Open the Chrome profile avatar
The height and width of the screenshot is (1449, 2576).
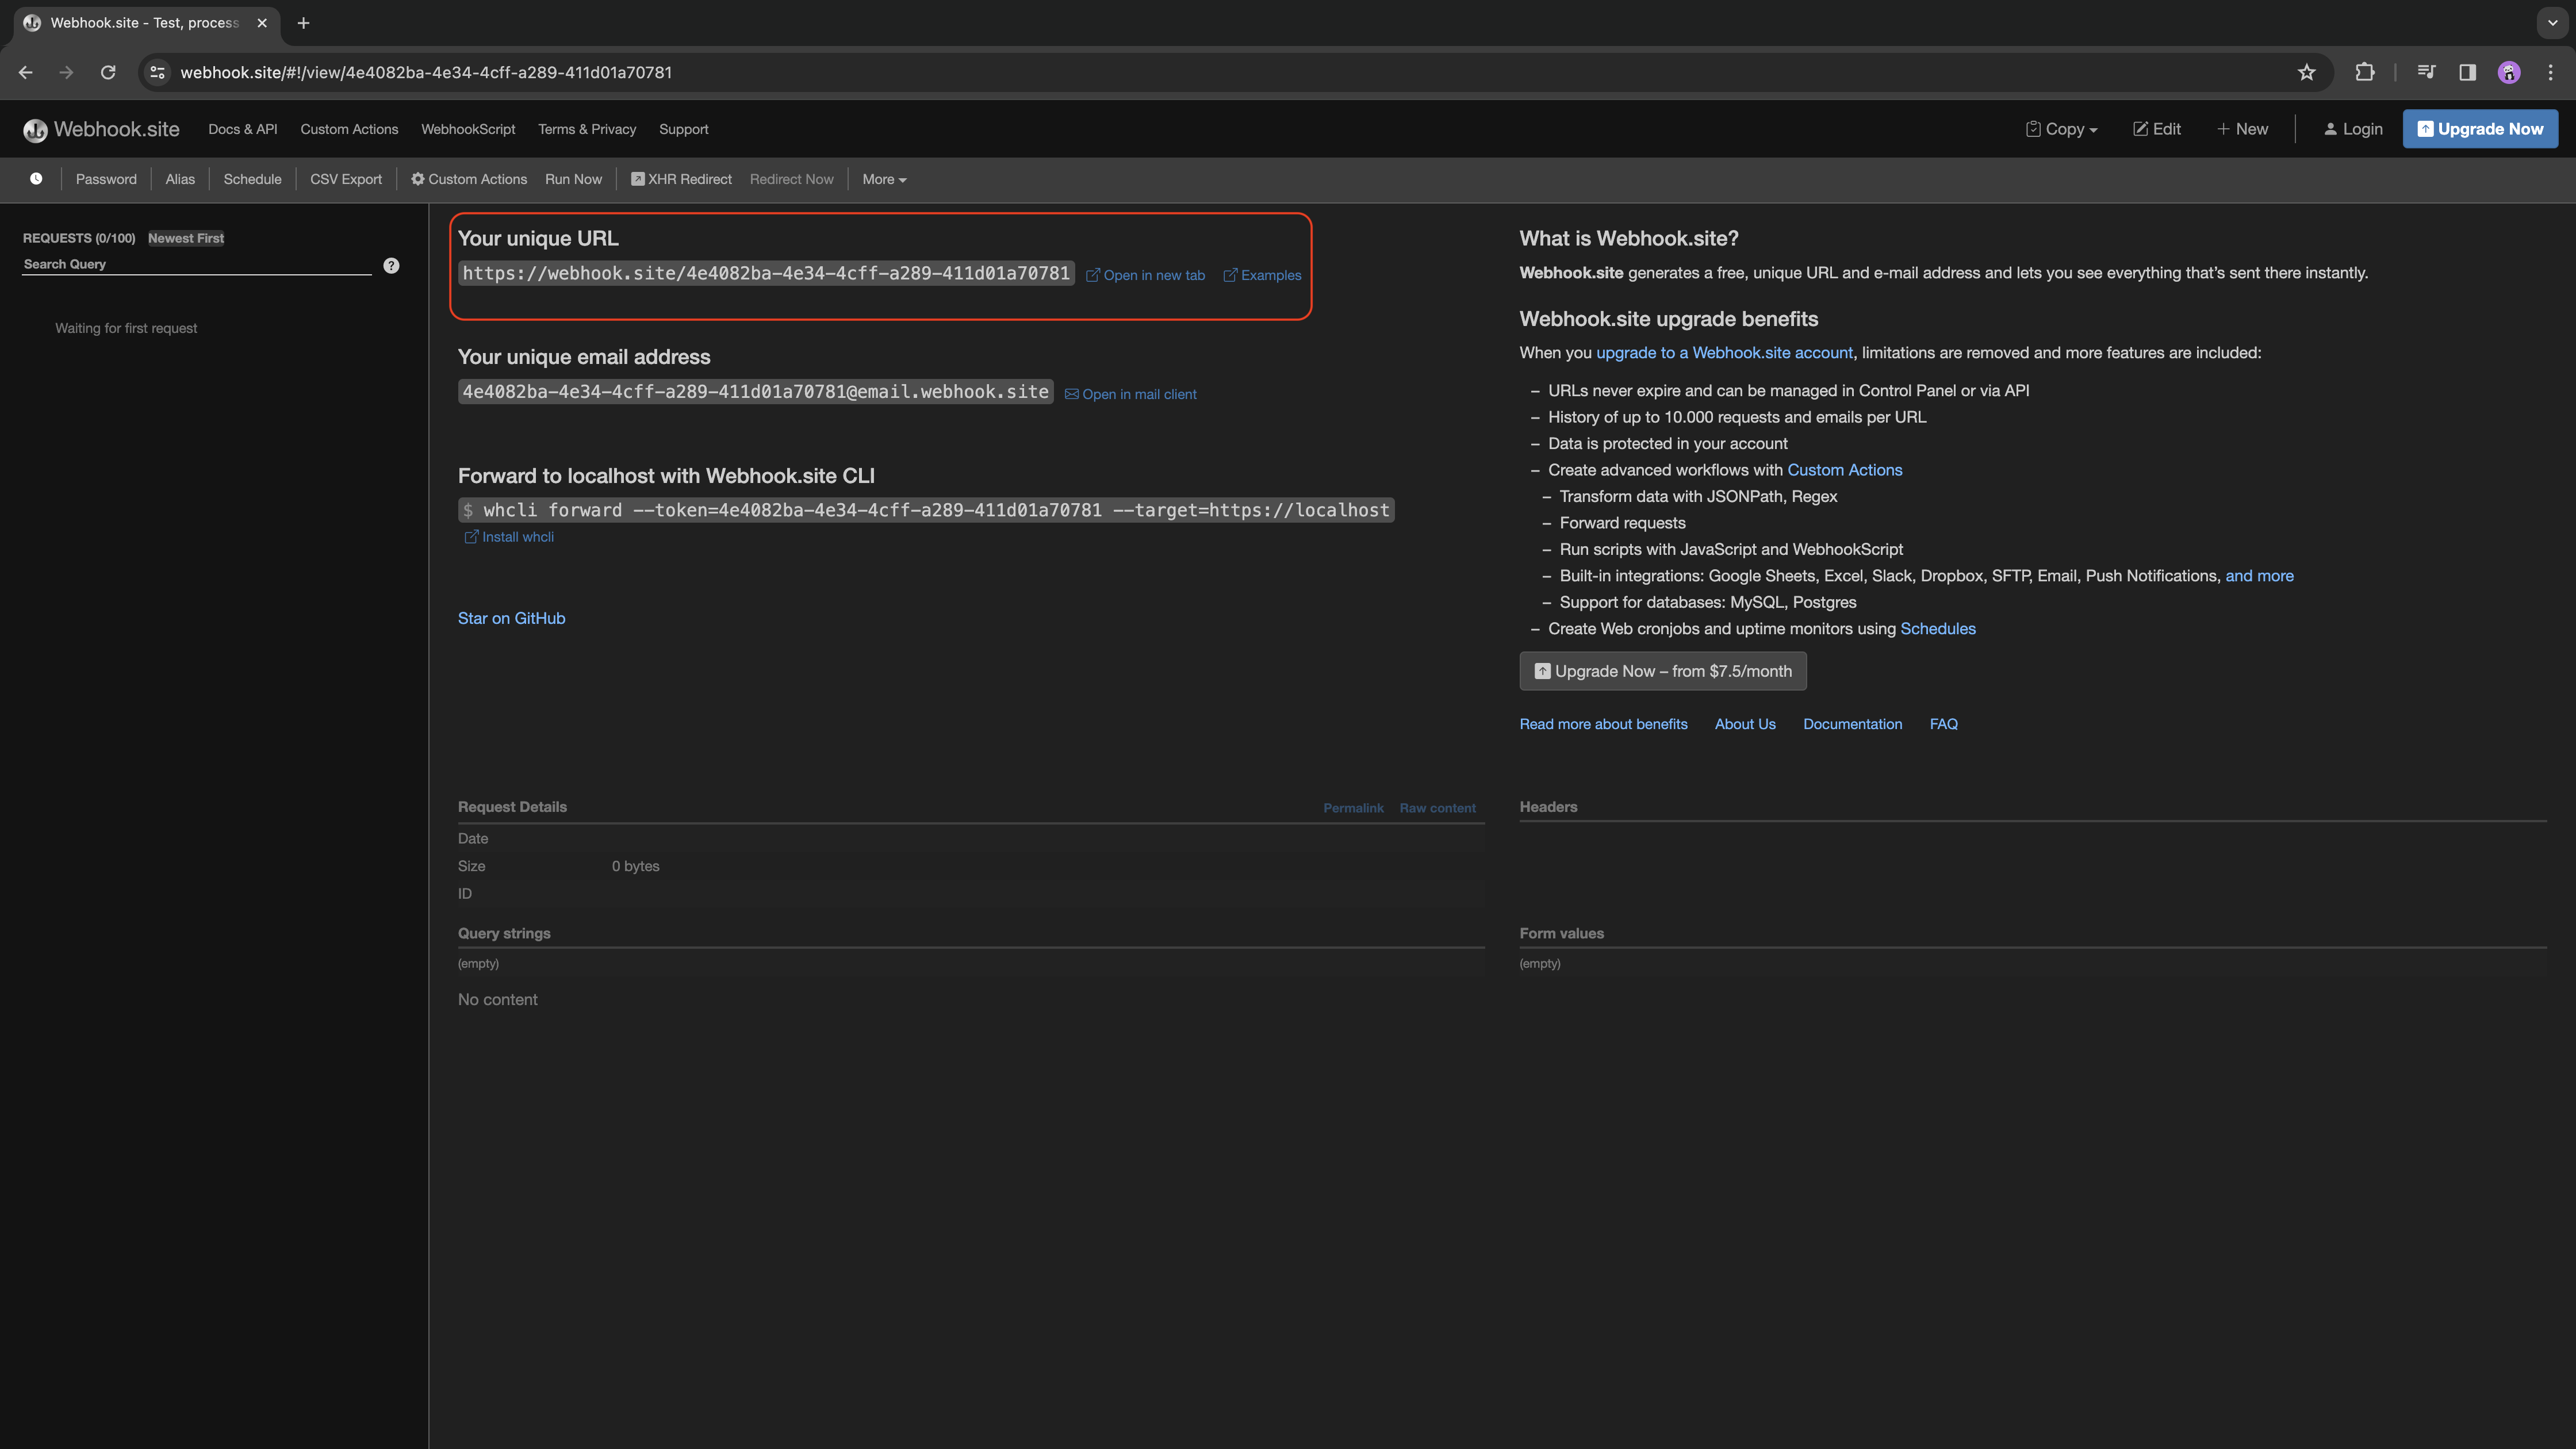click(x=2508, y=72)
